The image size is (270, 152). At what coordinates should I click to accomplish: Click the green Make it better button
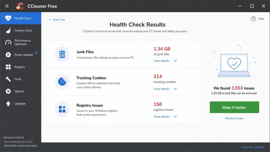[234, 107]
